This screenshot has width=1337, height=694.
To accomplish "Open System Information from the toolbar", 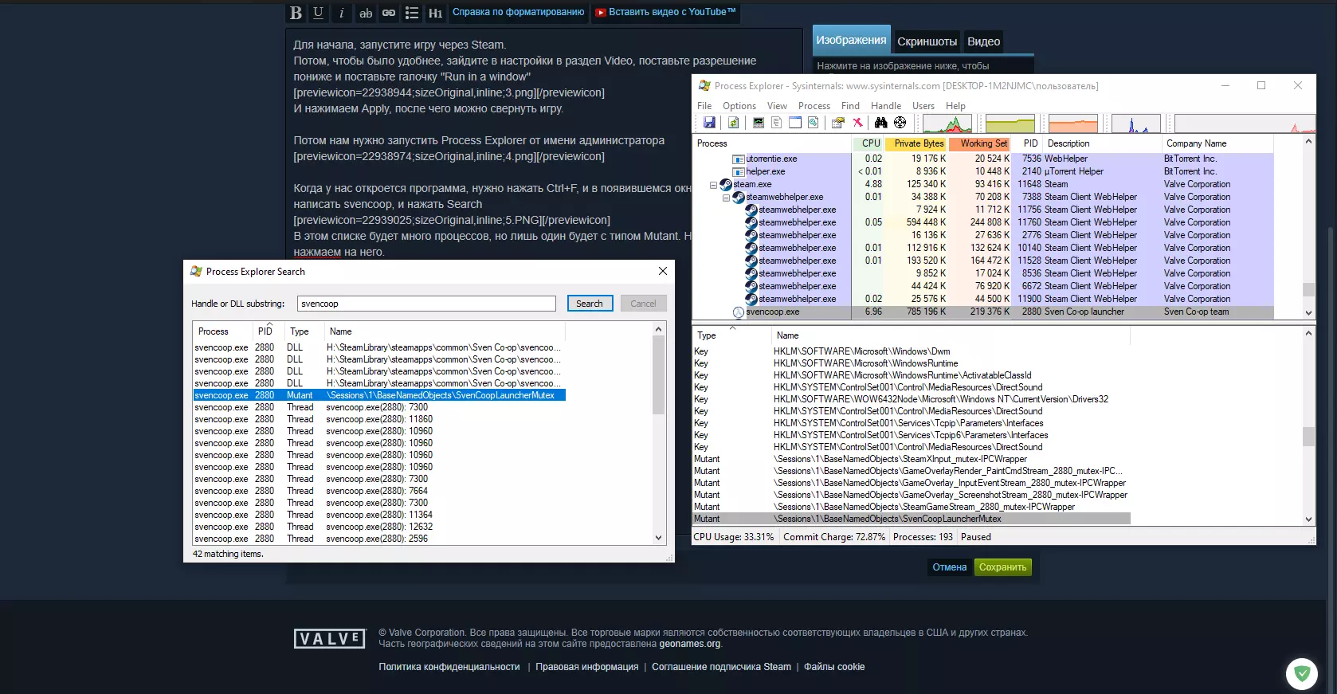I will point(758,123).
